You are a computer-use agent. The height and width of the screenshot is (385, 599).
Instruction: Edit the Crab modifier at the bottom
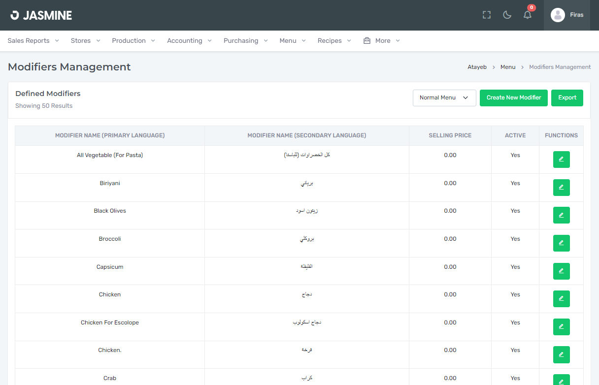coord(561,380)
